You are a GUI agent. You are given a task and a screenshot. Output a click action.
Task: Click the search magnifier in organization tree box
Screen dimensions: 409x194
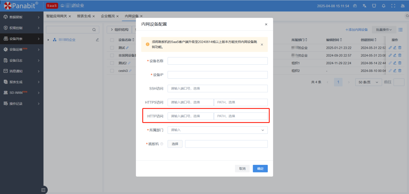[x=94, y=29]
